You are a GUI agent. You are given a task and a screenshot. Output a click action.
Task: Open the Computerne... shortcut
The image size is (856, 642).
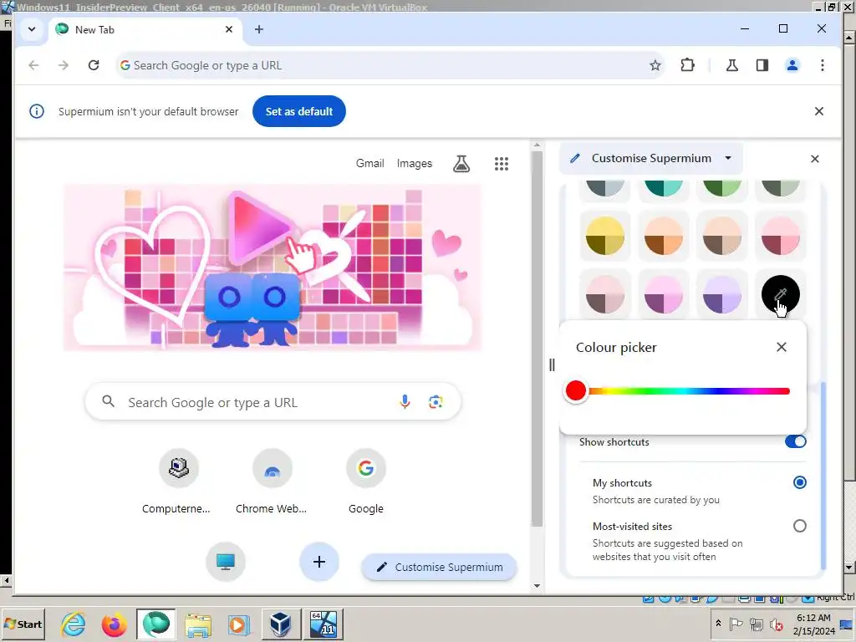(177, 481)
